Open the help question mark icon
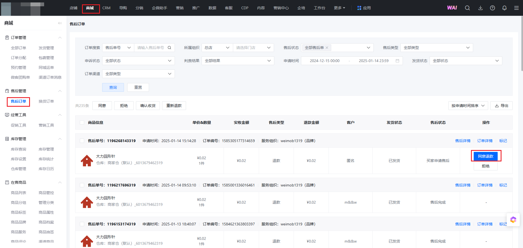This screenshot has height=248, width=523. (x=492, y=8)
